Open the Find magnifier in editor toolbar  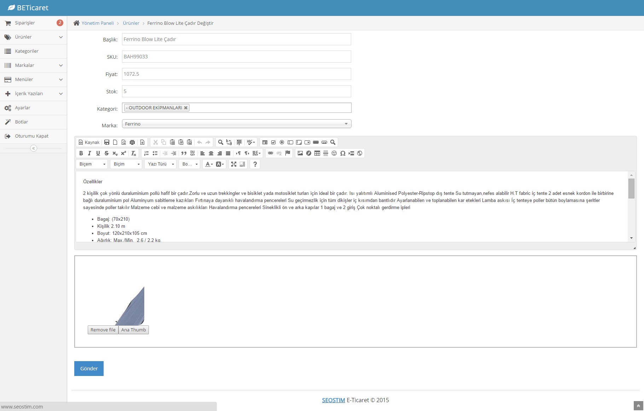(x=221, y=142)
